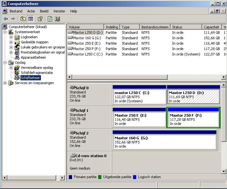Screen dimensions: 227x189
Task: Click the volume list horizontal scrollbar thumb
Action: point(120,77)
